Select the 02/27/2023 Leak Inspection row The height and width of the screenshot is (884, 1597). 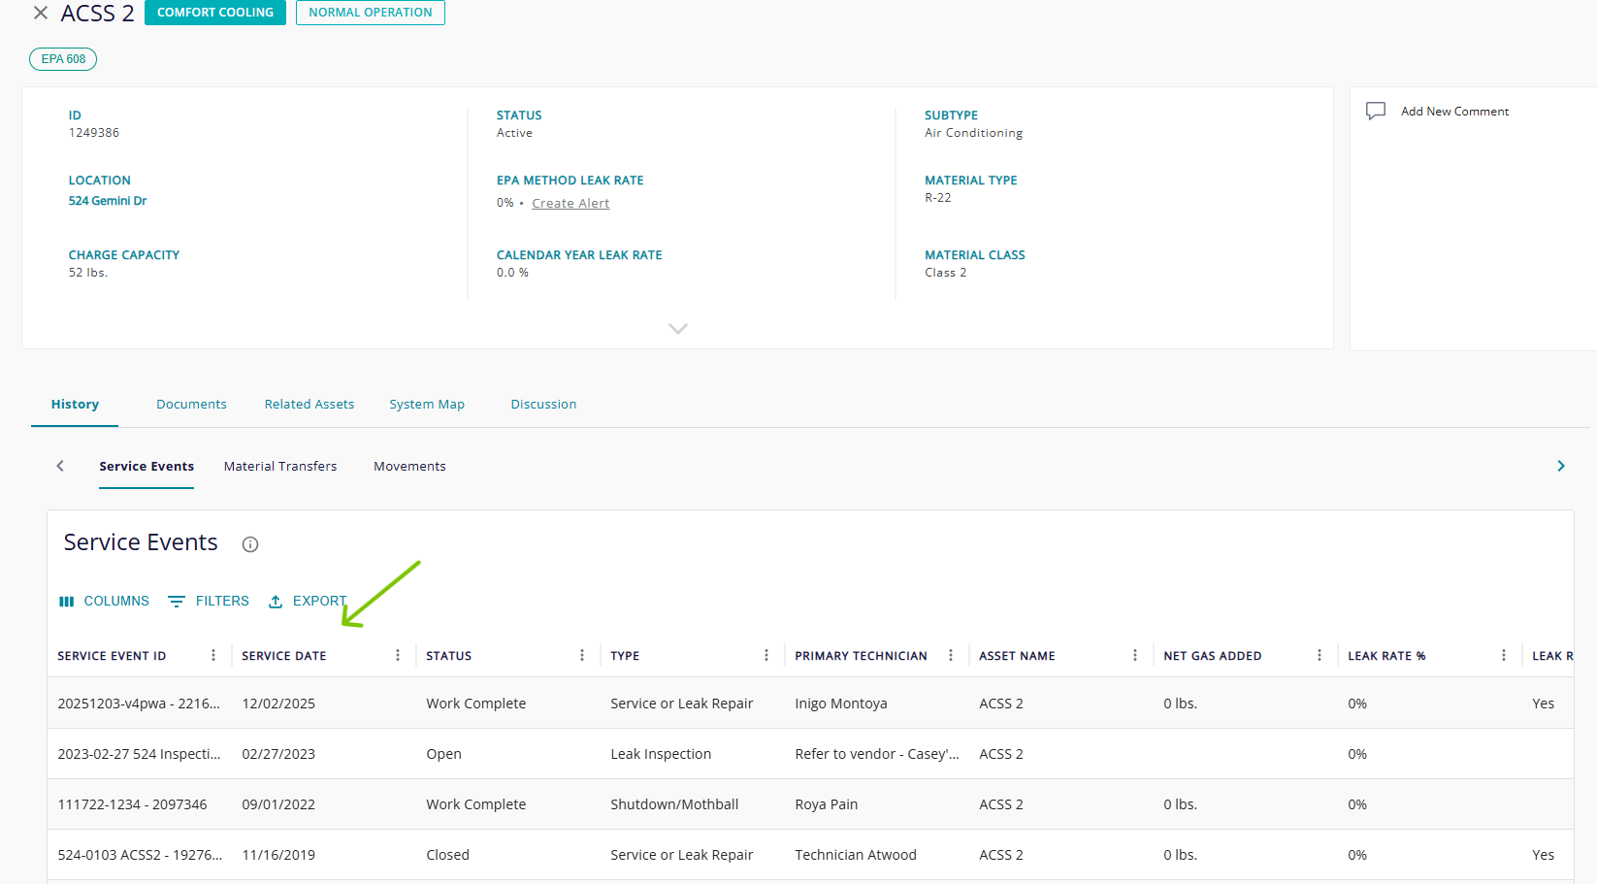coord(810,754)
